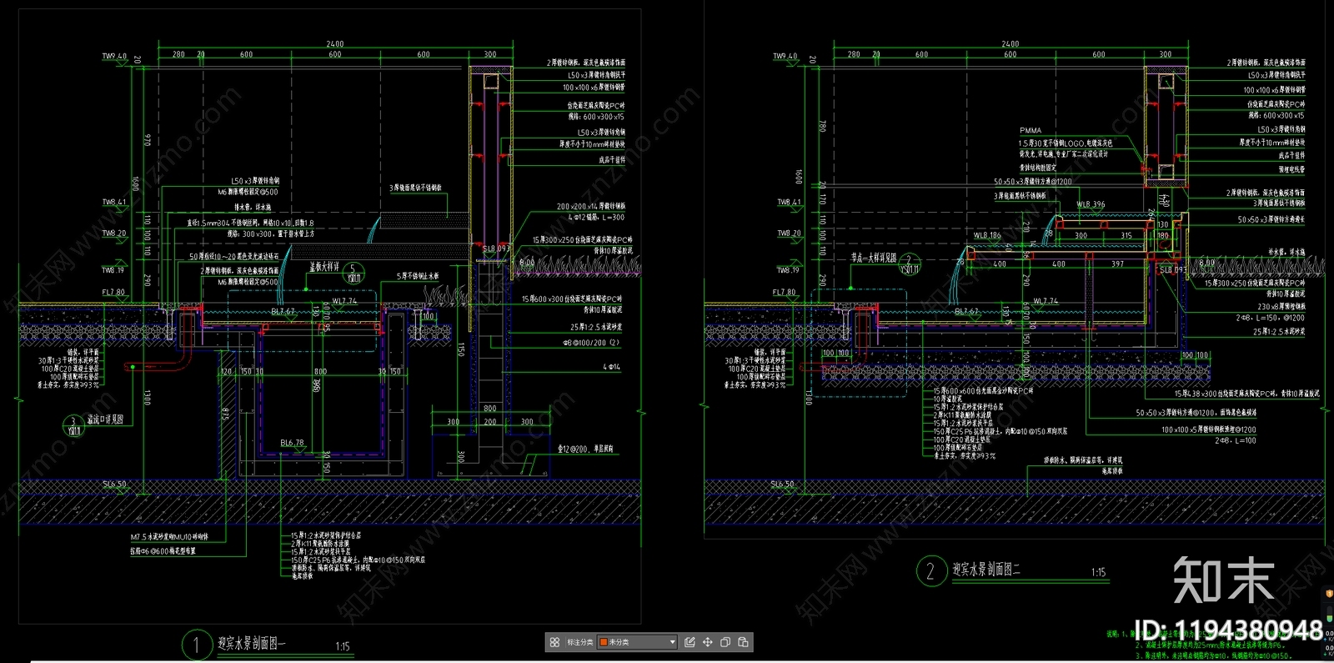Click the circled number 2 drawing marker

tap(930, 570)
